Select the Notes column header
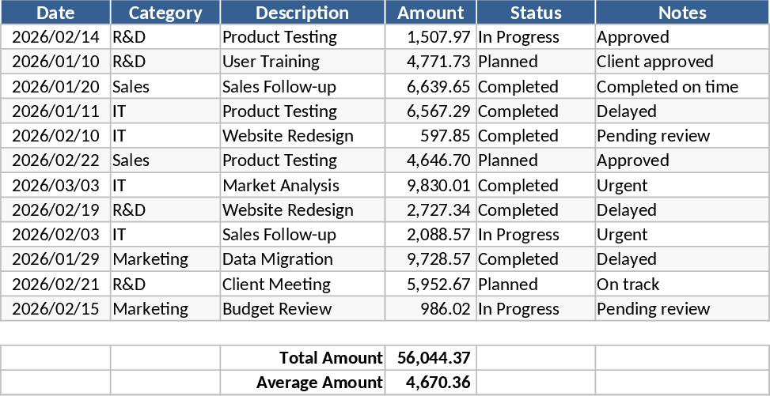 coord(681,13)
